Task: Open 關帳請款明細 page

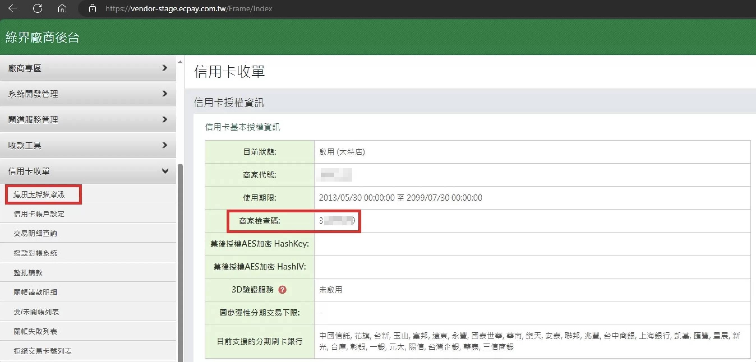Action: (x=35, y=292)
